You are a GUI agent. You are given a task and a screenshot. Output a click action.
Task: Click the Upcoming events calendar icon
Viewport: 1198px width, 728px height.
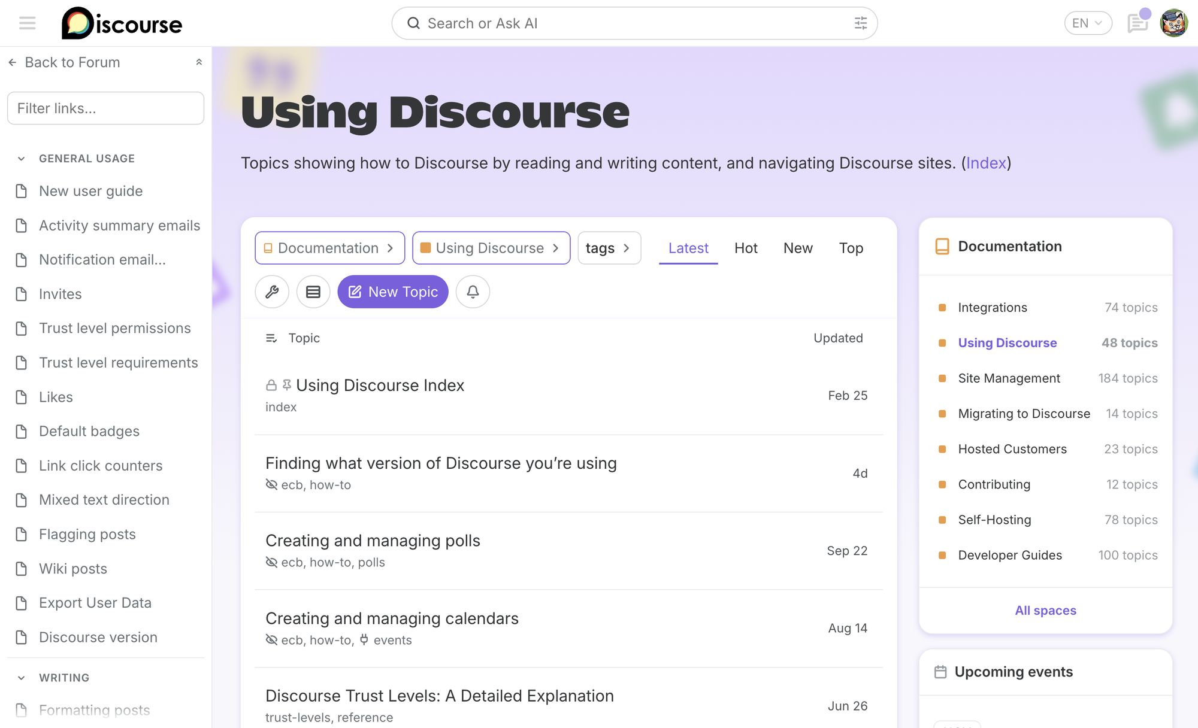coord(940,672)
